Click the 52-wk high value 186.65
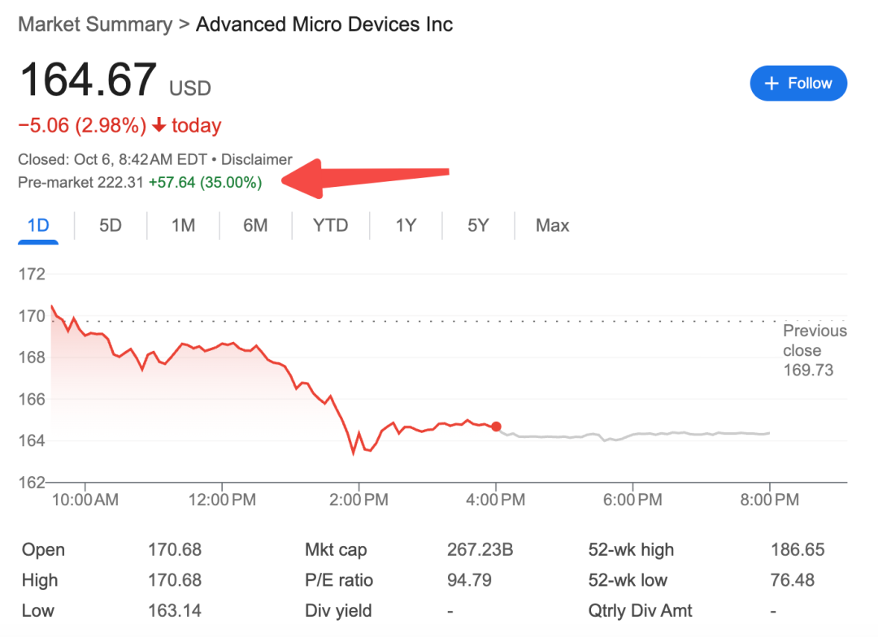The image size is (878, 637). tap(797, 550)
